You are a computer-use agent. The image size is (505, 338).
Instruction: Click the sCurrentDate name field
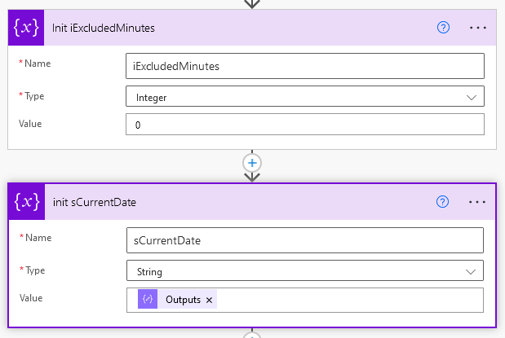[x=304, y=240]
